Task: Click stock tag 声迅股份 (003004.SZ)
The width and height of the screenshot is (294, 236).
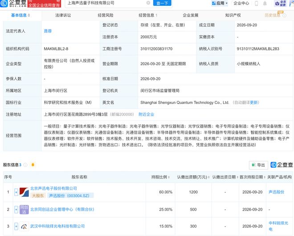Action: (70, 196)
